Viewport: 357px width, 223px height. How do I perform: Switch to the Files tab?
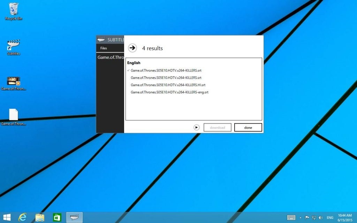(x=104, y=48)
